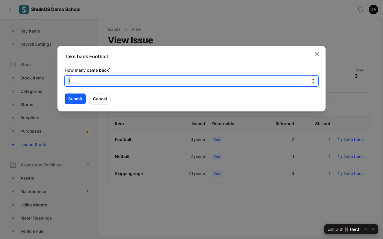Click the Assets and Facilities building icon
The image size is (383, 239).
pyautogui.click(x=13, y=165)
